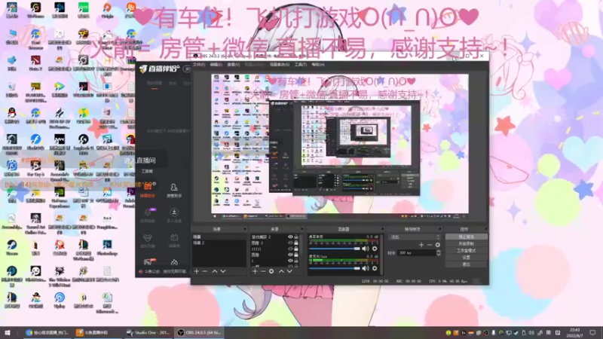This screenshot has width=603, height=339.
Task: Select the Uplay desktop icon
Action: tap(60, 300)
